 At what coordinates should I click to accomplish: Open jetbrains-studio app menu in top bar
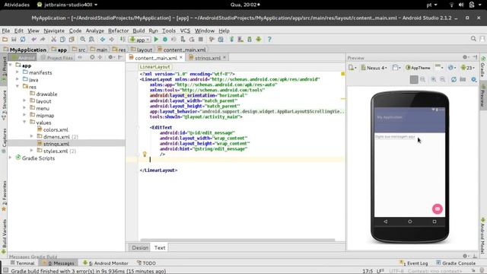67,5
